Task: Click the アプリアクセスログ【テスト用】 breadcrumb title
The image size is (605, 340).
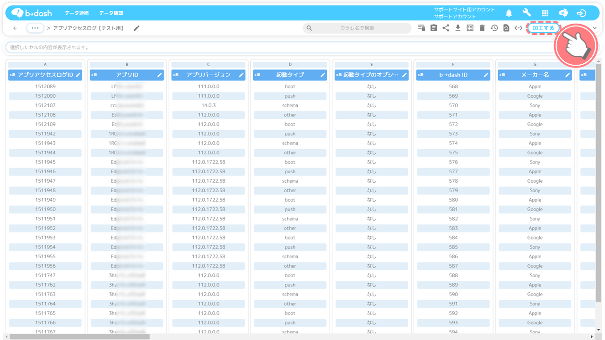Action: pos(89,28)
